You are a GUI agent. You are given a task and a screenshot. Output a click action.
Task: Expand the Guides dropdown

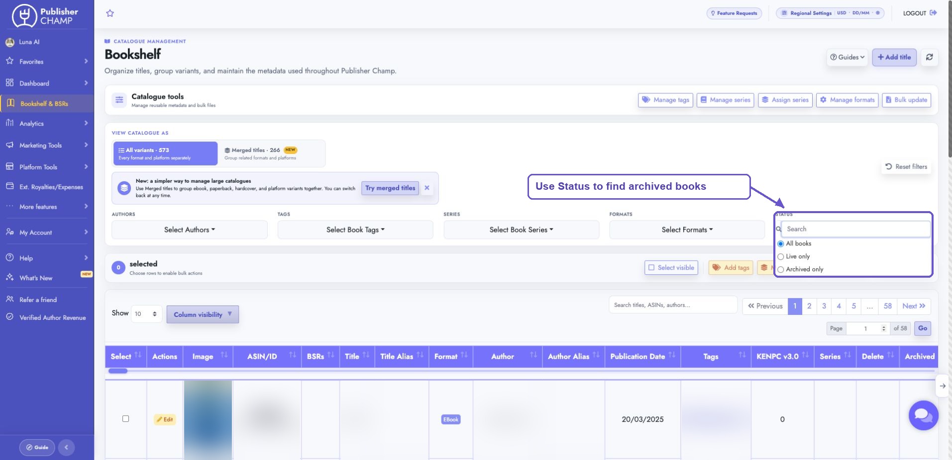pos(847,57)
